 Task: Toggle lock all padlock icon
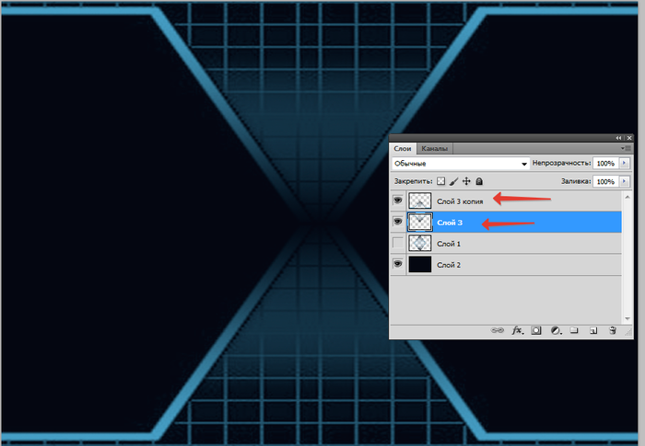tap(479, 181)
